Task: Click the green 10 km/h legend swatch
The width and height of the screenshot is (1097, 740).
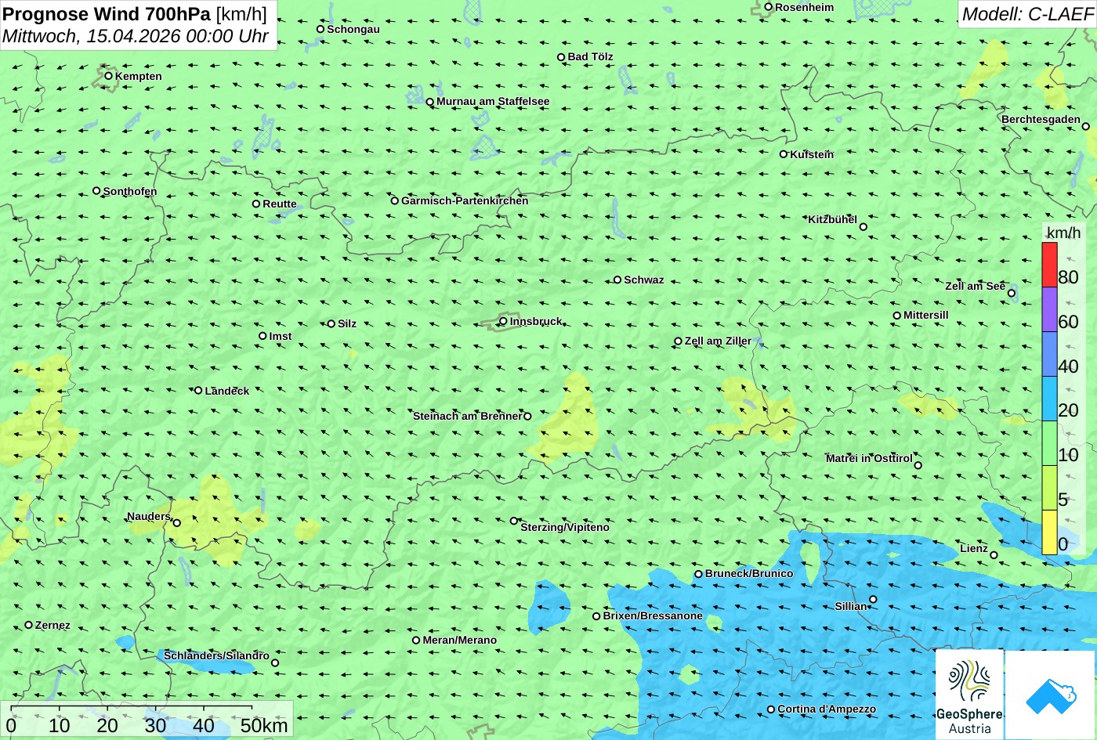Action: [1049, 443]
